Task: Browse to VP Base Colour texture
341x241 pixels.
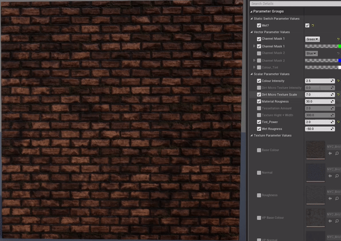Action: (x=337, y=221)
